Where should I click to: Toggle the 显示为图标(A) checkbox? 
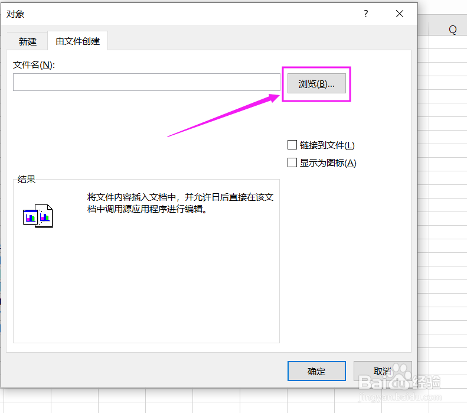pos(292,162)
